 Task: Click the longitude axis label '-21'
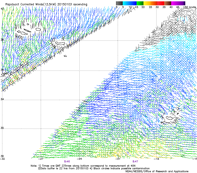click(118, 159)
